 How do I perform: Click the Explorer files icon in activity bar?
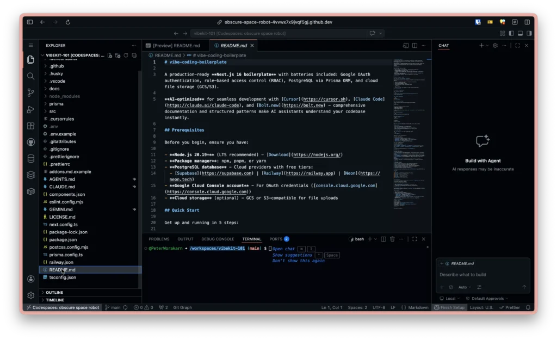click(31, 59)
